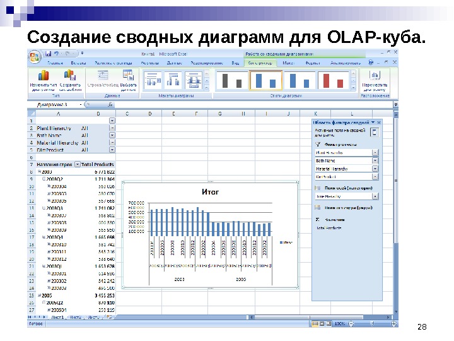Switch to the Макет chart tab
This screenshot has width=454, height=341.
[x=288, y=63]
